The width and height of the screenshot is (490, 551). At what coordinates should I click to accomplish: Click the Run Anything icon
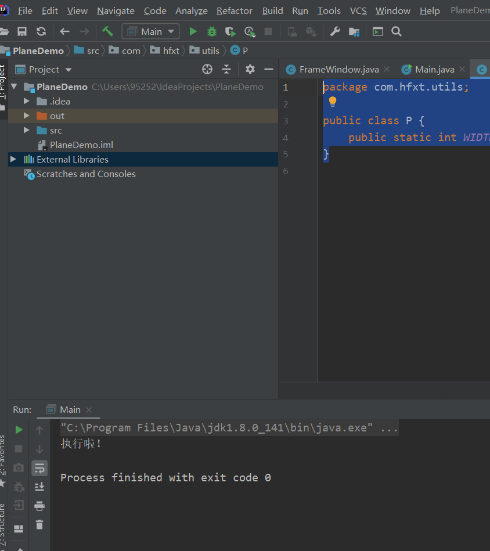[x=378, y=31]
